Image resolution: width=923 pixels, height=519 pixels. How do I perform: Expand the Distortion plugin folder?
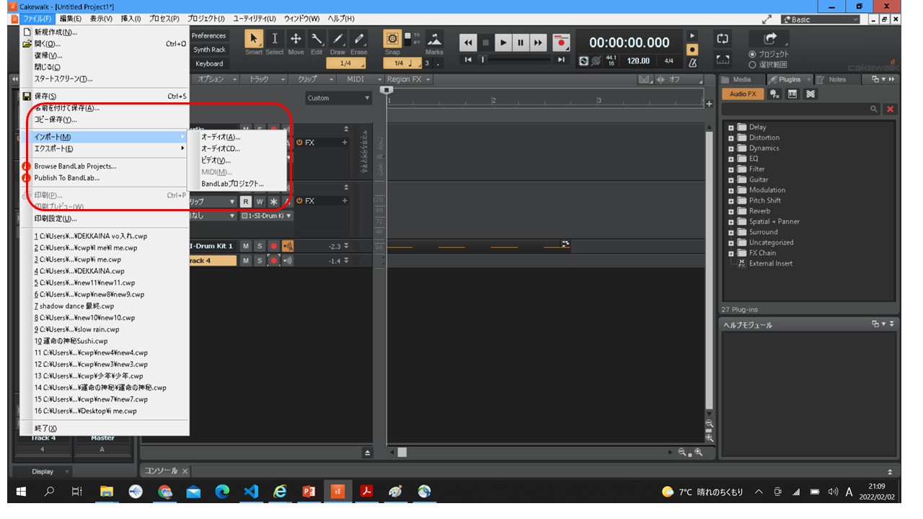[731, 138]
